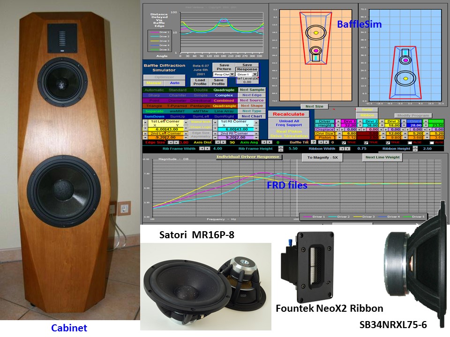Toggle the TRUE checkbox under Drvr 2
This screenshot has height=337, width=450.
pyautogui.click(x=366, y=143)
